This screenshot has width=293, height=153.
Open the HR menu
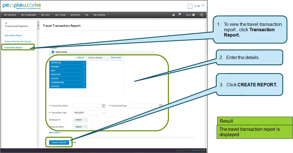[87, 15]
